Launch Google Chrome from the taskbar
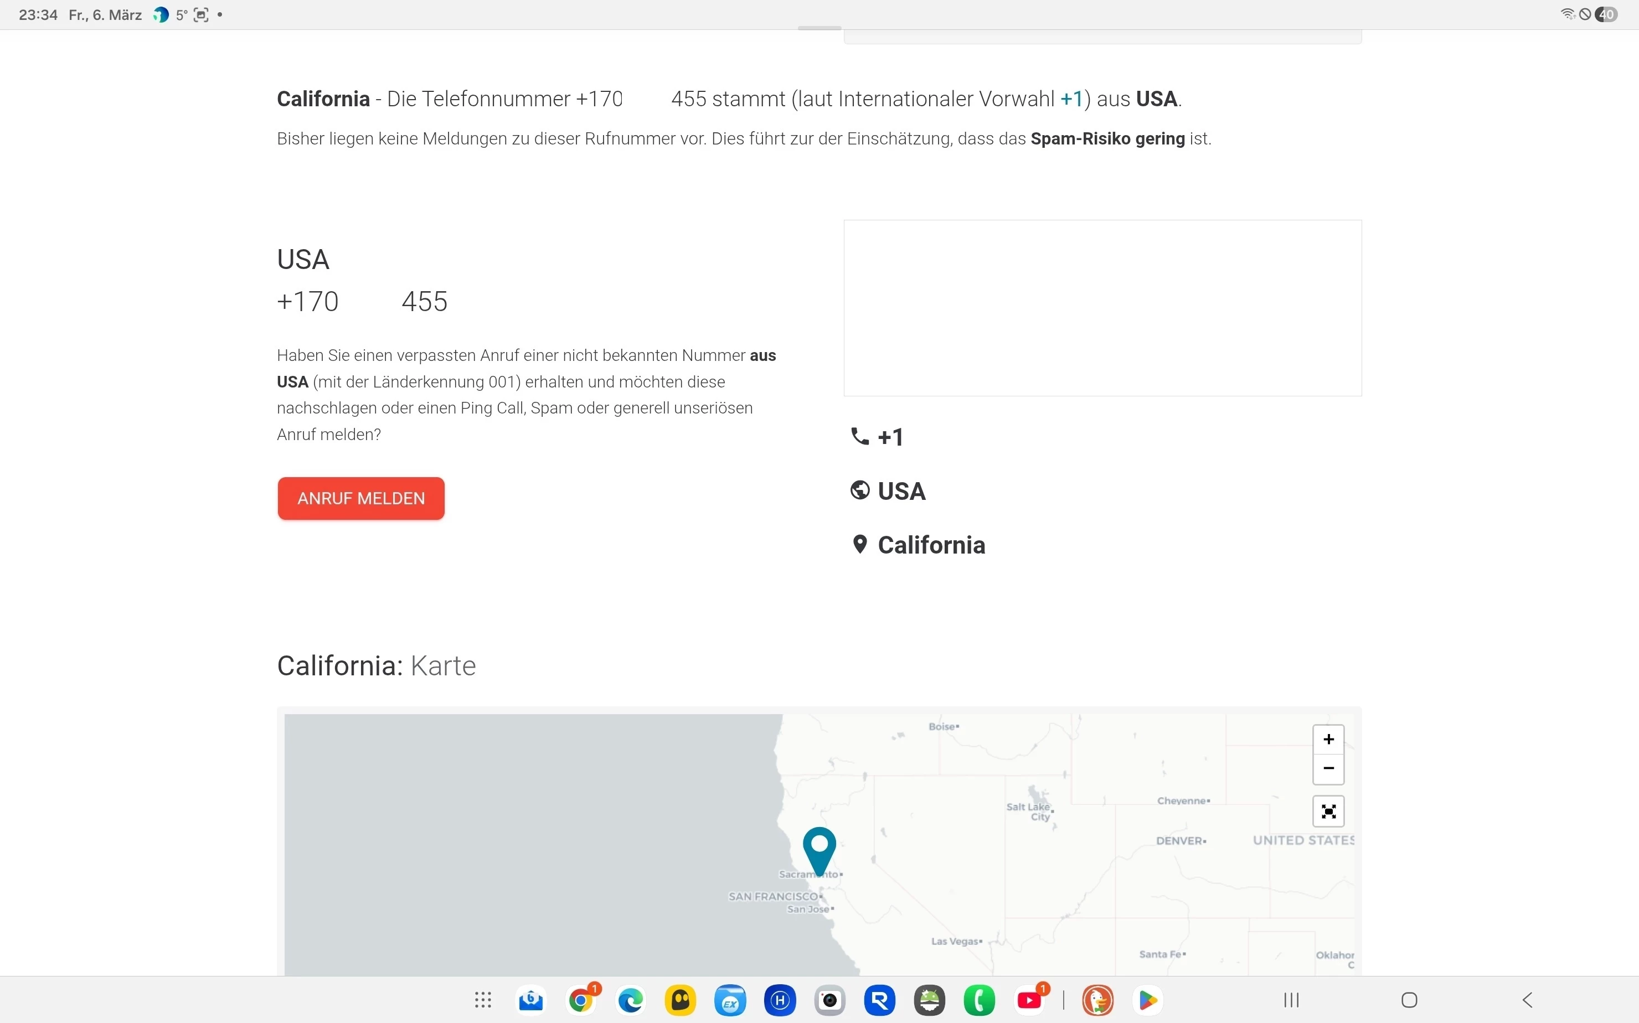This screenshot has width=1639, height=1023. [581, 1000]
